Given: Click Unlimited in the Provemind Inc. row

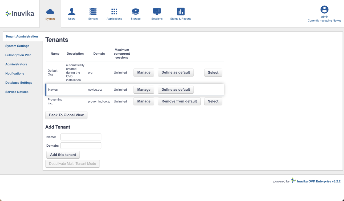Looking at the screenshot, I should (x=120, y=101).
